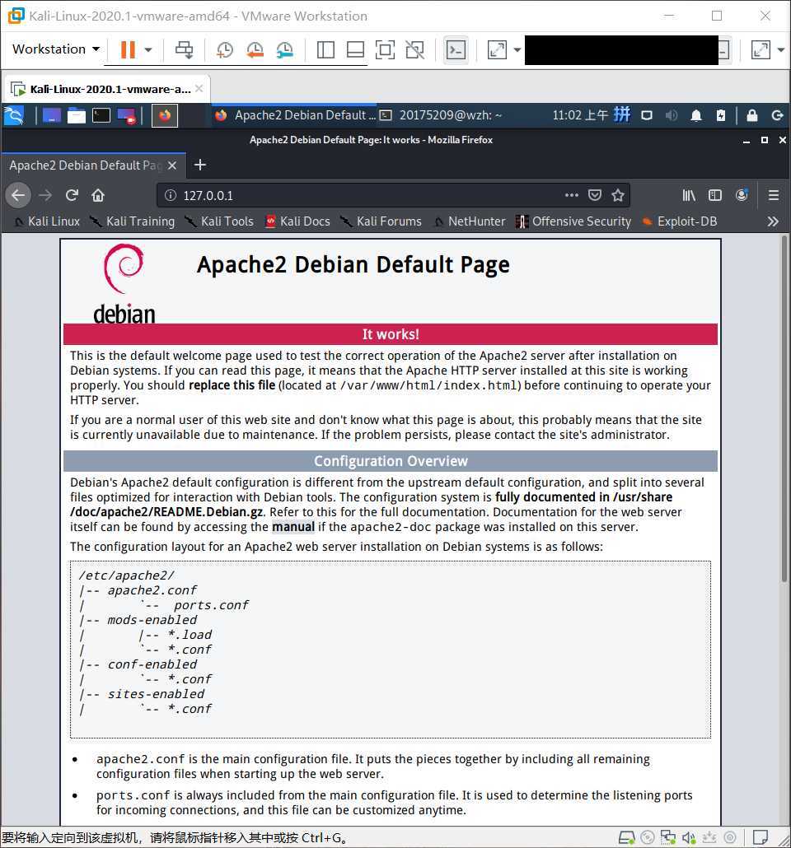Click the Firefox page vertical scrollbar
This screenshot has height=848, width=791.
[x=784, y=409]
